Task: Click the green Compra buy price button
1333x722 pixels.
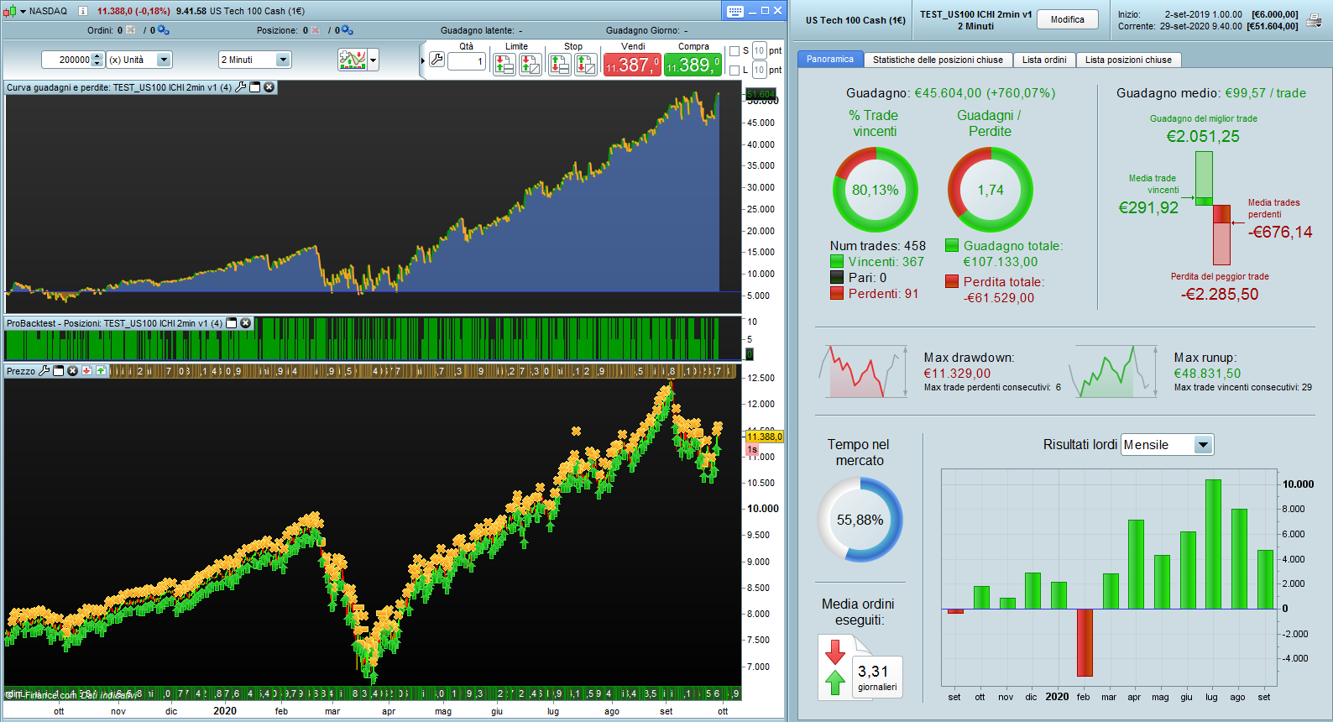Action: coord(693,65)
